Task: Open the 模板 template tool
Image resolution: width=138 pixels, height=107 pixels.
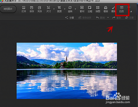Action: tap(106, 9)
